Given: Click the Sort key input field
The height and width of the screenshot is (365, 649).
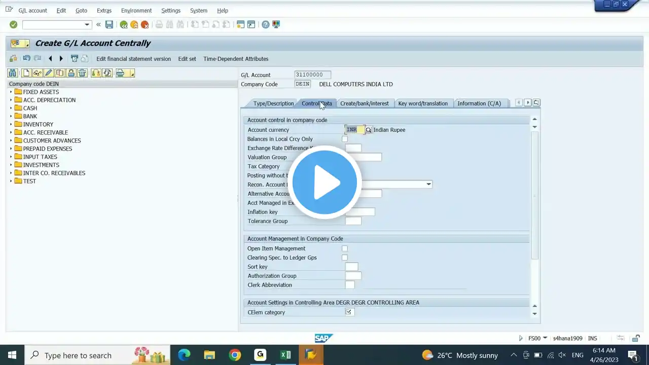Looking at the screenshot, I should (351, 267).
